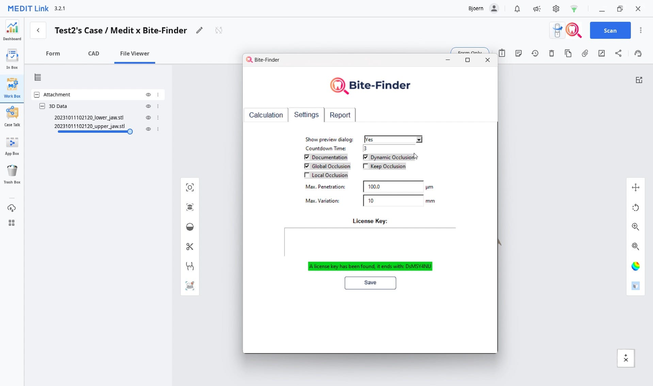
Task: Switch to the File Viewer tab
Action: 134,53
